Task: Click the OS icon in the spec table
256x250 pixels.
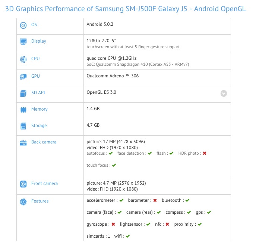Action: coord(23,25)
